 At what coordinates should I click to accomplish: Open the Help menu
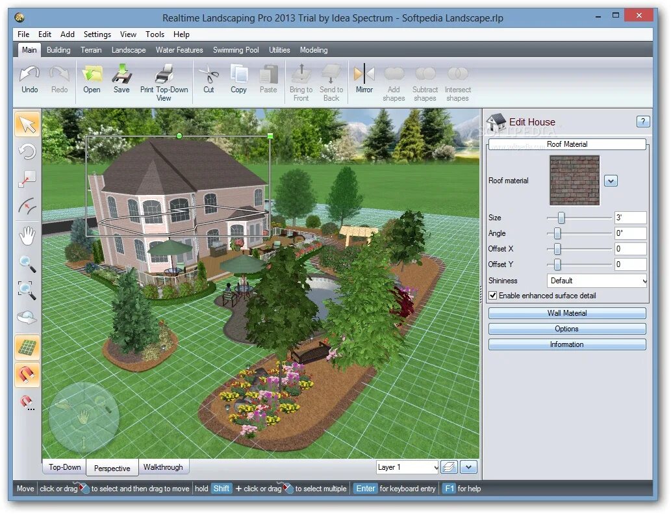click(x=181, y=34)
